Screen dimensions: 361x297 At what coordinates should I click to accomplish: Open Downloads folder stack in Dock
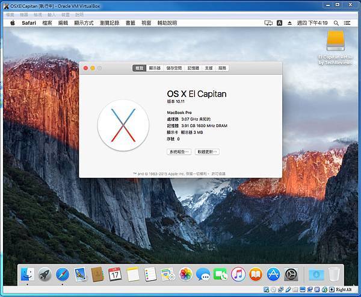coord(316,275)
